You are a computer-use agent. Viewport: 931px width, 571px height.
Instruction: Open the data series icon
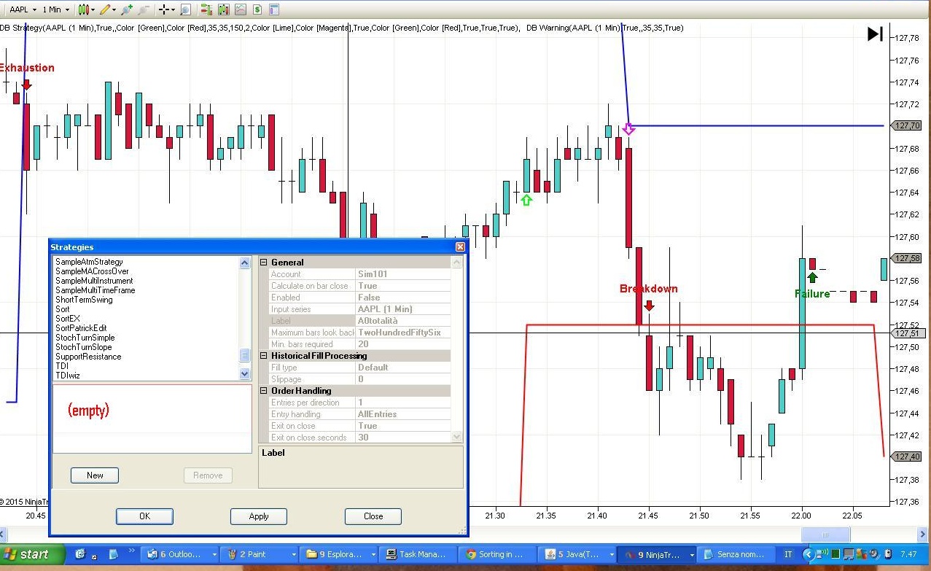click(x=223, y=9)
